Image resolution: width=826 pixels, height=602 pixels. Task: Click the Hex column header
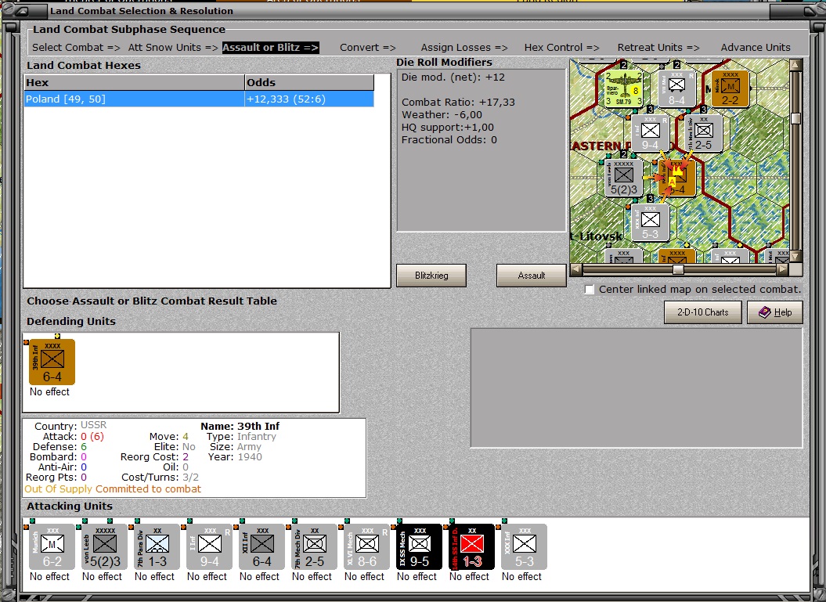pos(135,82)
